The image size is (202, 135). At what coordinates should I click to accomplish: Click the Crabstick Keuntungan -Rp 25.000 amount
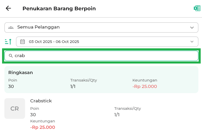pos(43,127)
